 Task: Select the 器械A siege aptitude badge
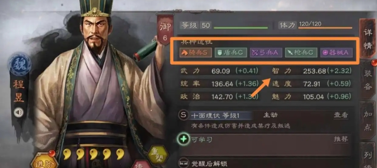tap(337, 53)
